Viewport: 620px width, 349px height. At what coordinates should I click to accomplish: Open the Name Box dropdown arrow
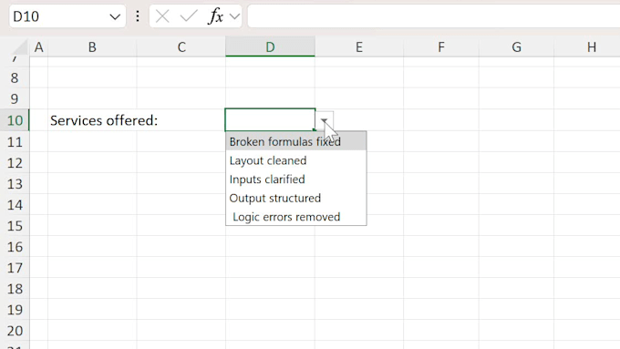[x=115, y=17]
